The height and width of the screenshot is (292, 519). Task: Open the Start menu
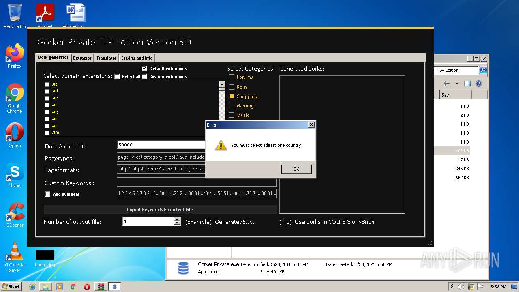pos(11,287)
